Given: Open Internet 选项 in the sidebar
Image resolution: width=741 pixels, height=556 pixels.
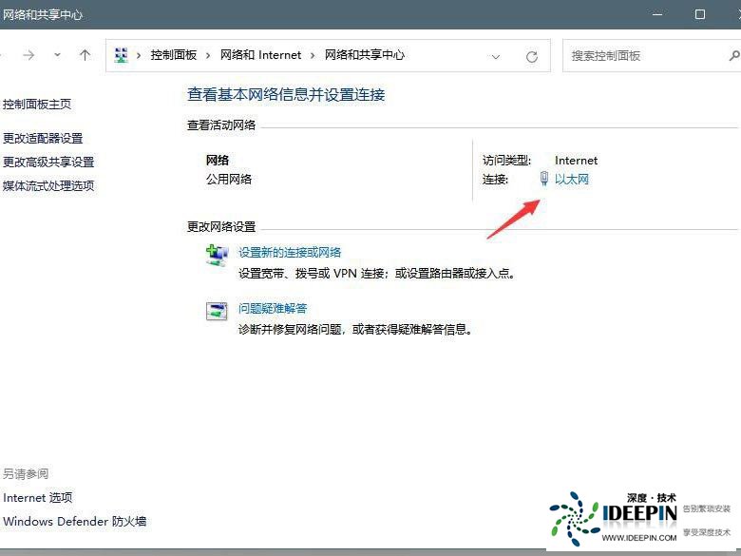Looking at the screenshot, I should 38,498.
